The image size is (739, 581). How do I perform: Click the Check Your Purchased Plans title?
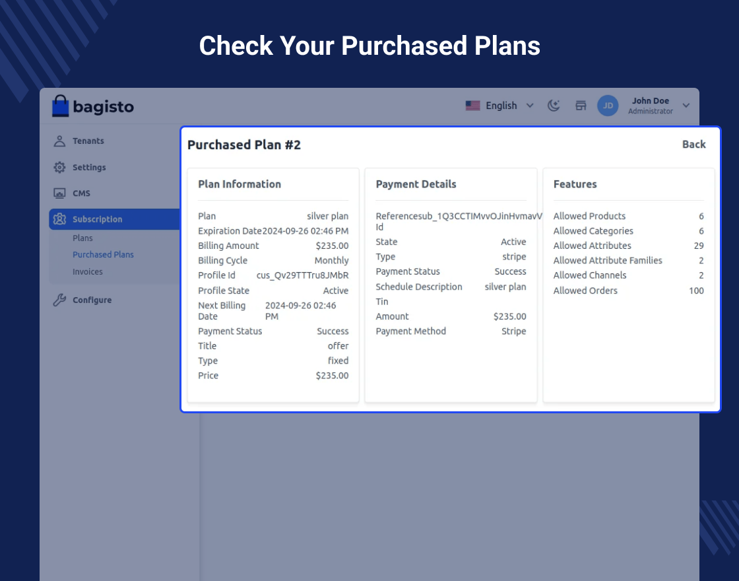369,46
